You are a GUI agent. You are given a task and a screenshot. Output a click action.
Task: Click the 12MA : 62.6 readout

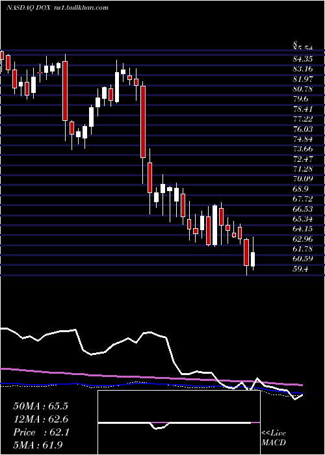pyautogui.click(x=40, y=419)
